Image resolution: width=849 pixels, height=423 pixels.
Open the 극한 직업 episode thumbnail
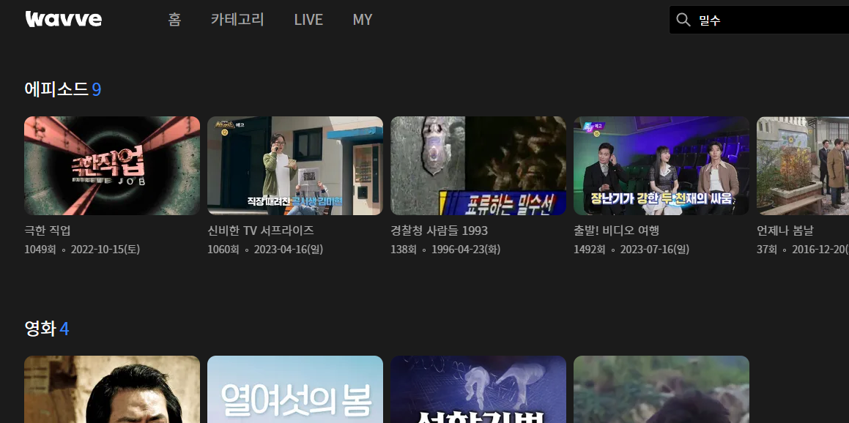click(111, 165)
